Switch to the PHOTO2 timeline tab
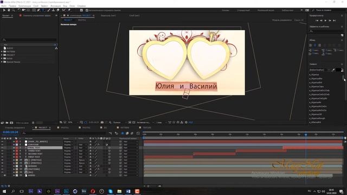The width and height of the screenshot is (347, 195). 86,128
